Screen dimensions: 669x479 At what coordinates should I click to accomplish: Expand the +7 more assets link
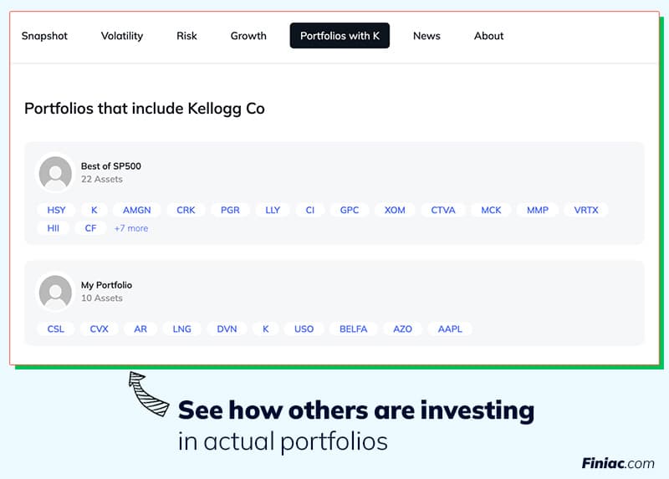click(131, 228)
